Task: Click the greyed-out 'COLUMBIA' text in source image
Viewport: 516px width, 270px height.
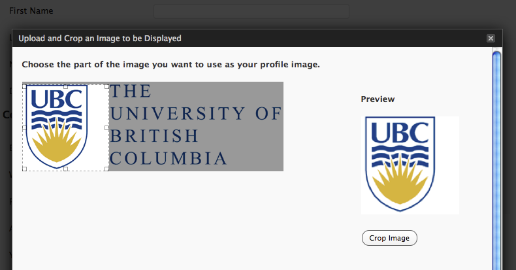Action: pos(169,158)
